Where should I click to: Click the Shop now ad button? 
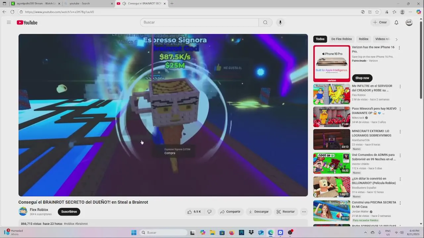coord(362,78)
